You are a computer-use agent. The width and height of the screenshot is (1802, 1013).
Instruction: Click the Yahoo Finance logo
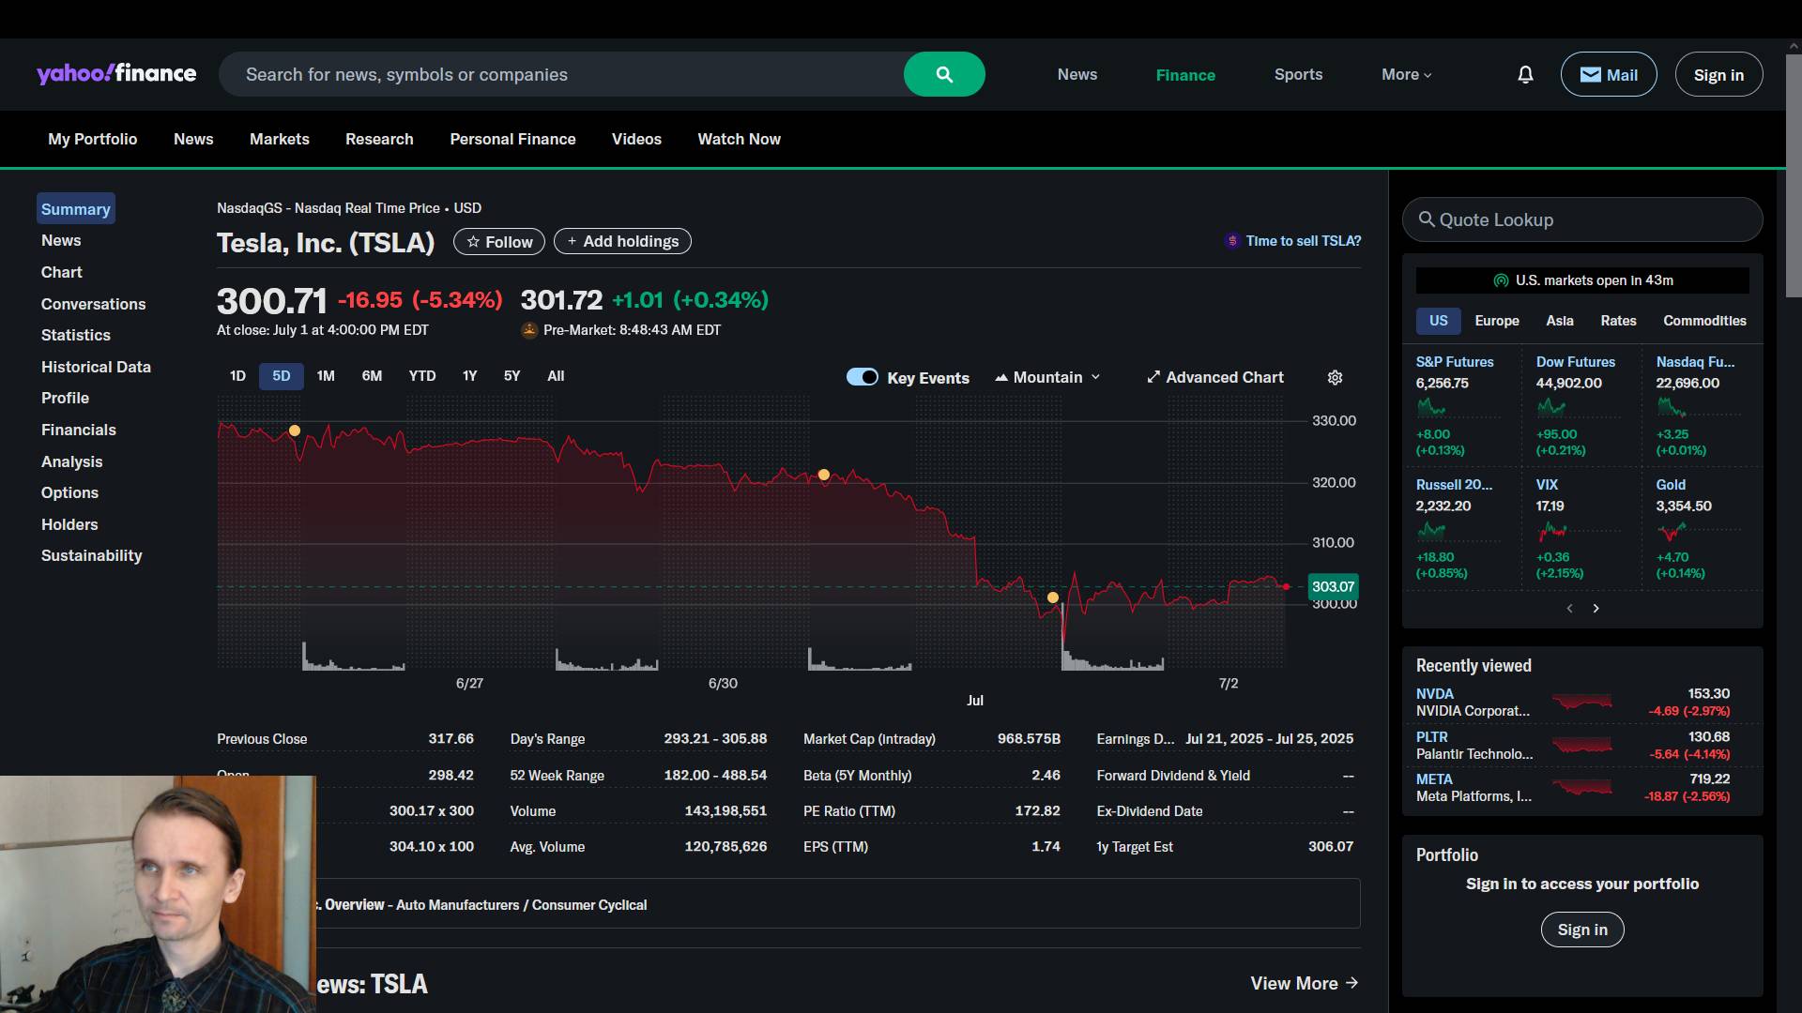(x=116, y=74)
